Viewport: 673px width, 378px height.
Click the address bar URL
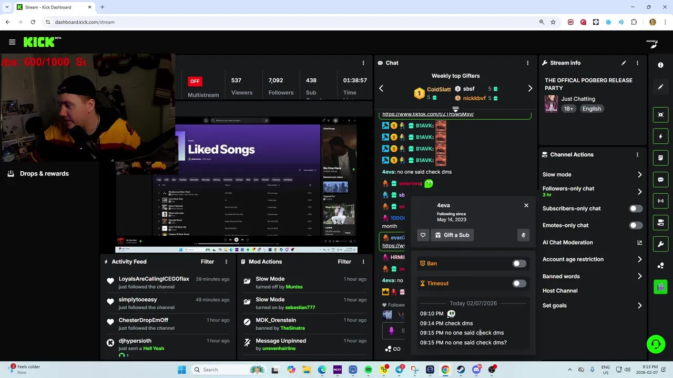(85, 22)
